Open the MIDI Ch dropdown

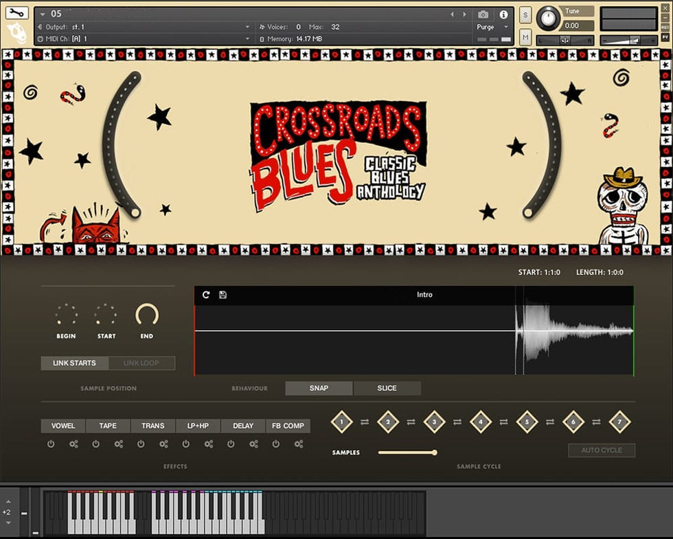click(x=247, y=39)
